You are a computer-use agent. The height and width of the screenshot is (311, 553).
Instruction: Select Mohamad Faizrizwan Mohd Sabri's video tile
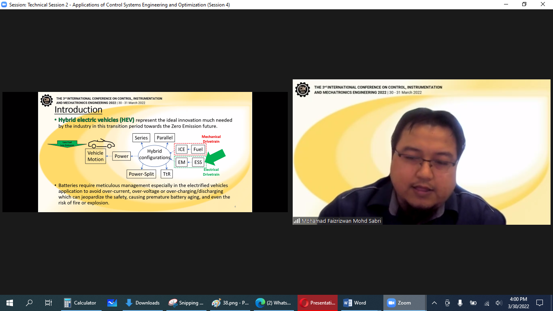pyautogui.click(x=421, y=152)
